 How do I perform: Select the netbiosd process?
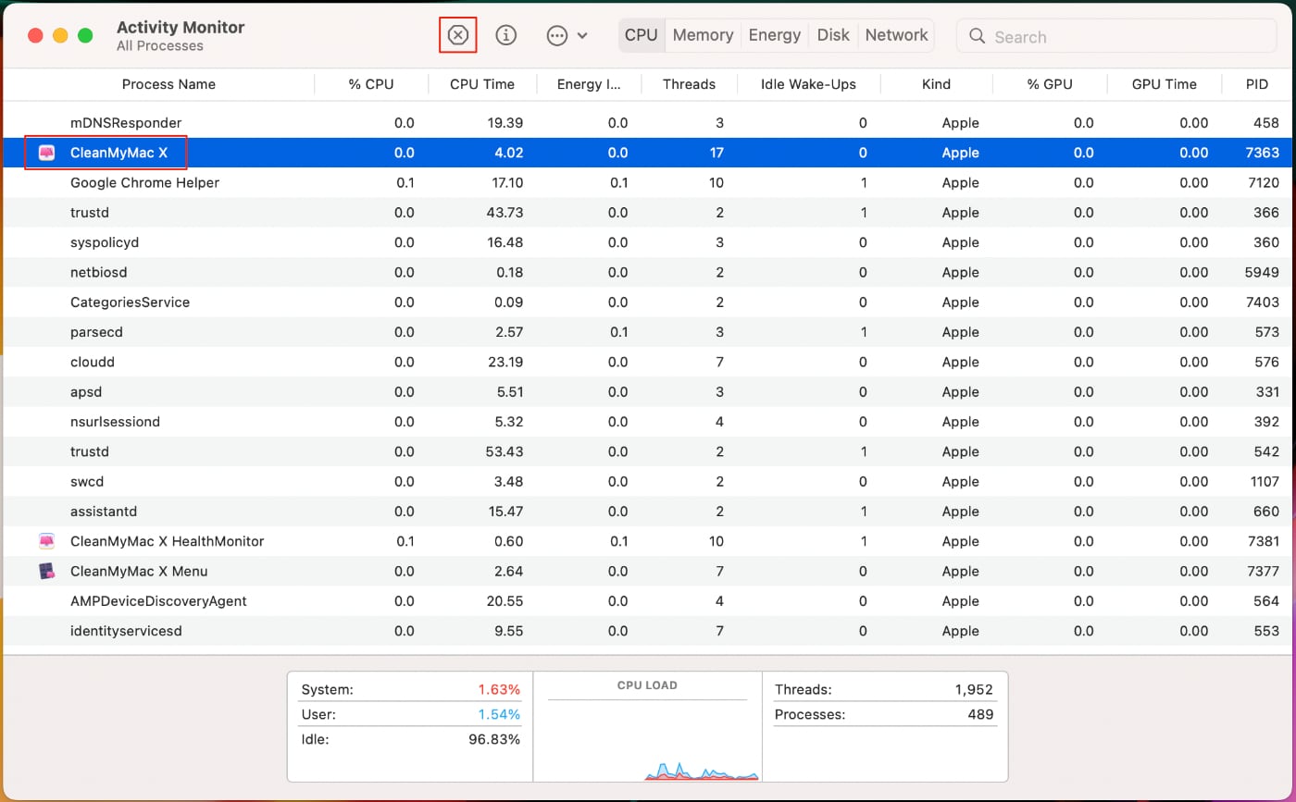pyautogui.click(x=648, y=272)
